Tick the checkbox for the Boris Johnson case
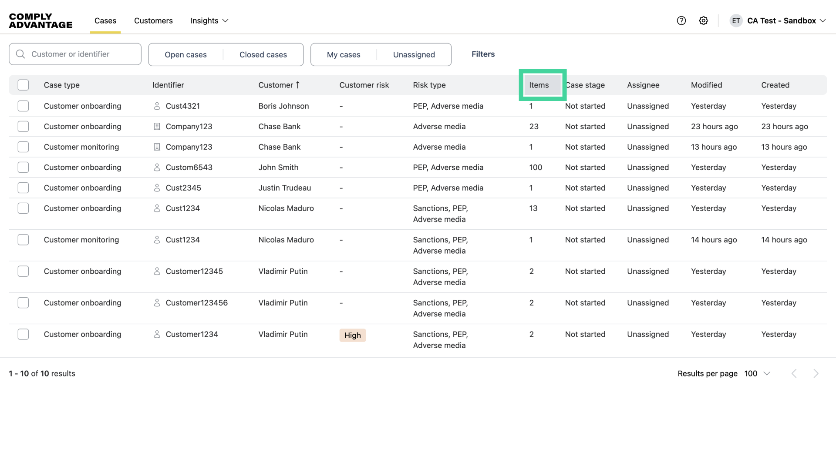This screenshot has height=470, width=836. [23, 106]
